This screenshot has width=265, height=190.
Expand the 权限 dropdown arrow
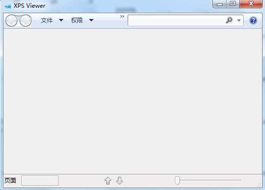pyautogui.click(x=91, y=20)
